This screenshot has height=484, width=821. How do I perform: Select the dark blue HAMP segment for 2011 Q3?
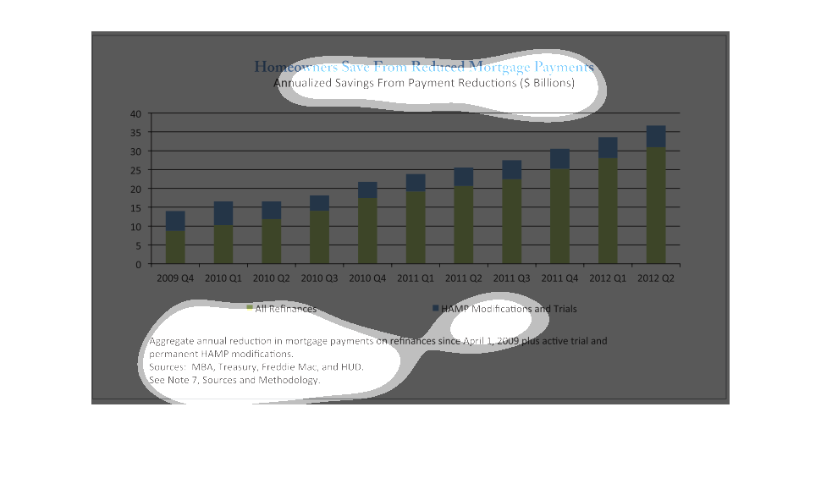tap(511, 169)
